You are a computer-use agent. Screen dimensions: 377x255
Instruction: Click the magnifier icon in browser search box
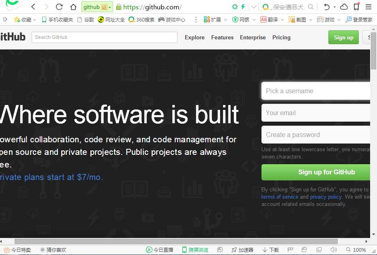tap(311, 7)
